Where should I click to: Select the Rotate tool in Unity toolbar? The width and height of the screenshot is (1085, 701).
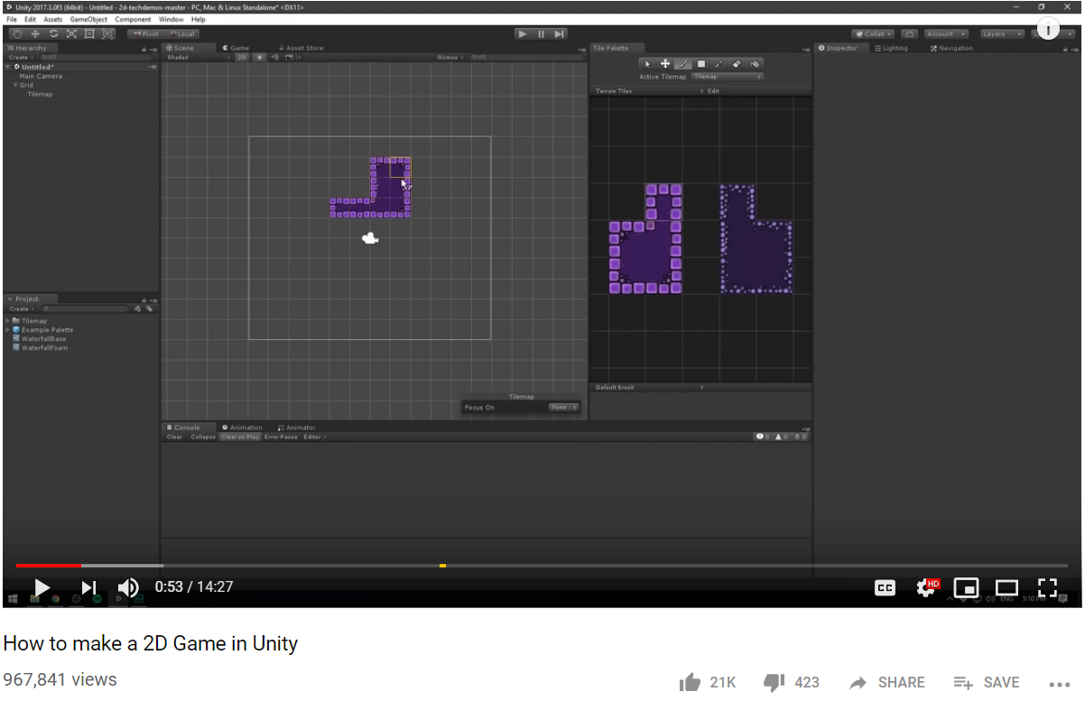pos(53,34)
